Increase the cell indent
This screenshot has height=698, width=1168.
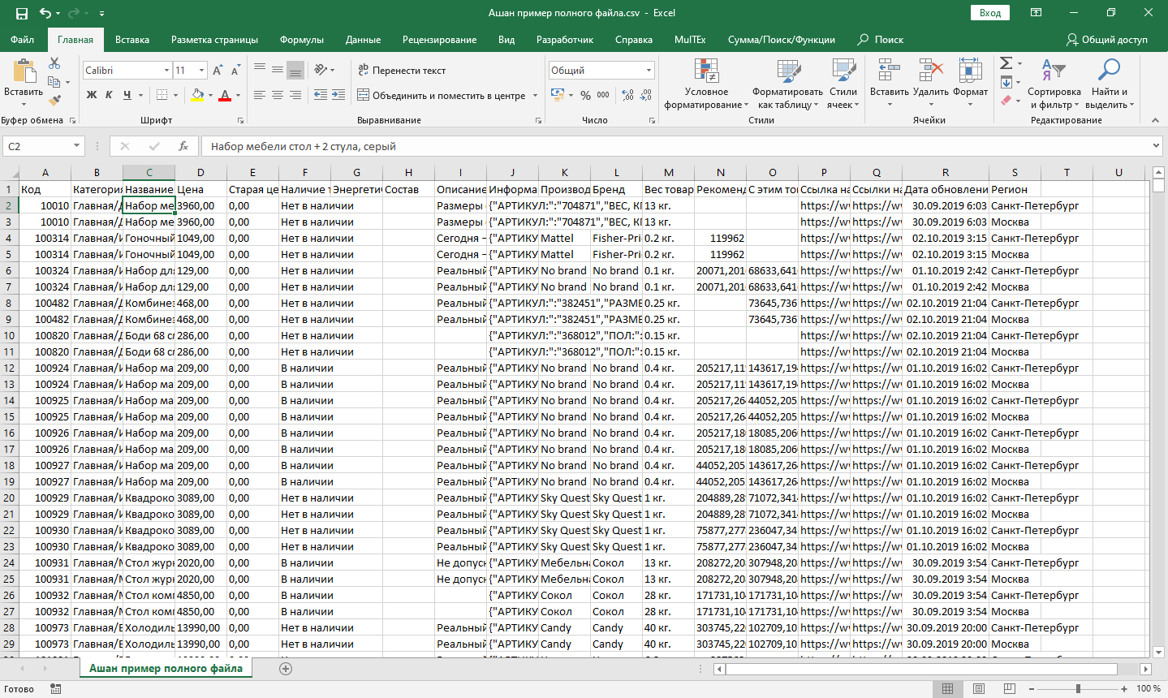point(338,95)
